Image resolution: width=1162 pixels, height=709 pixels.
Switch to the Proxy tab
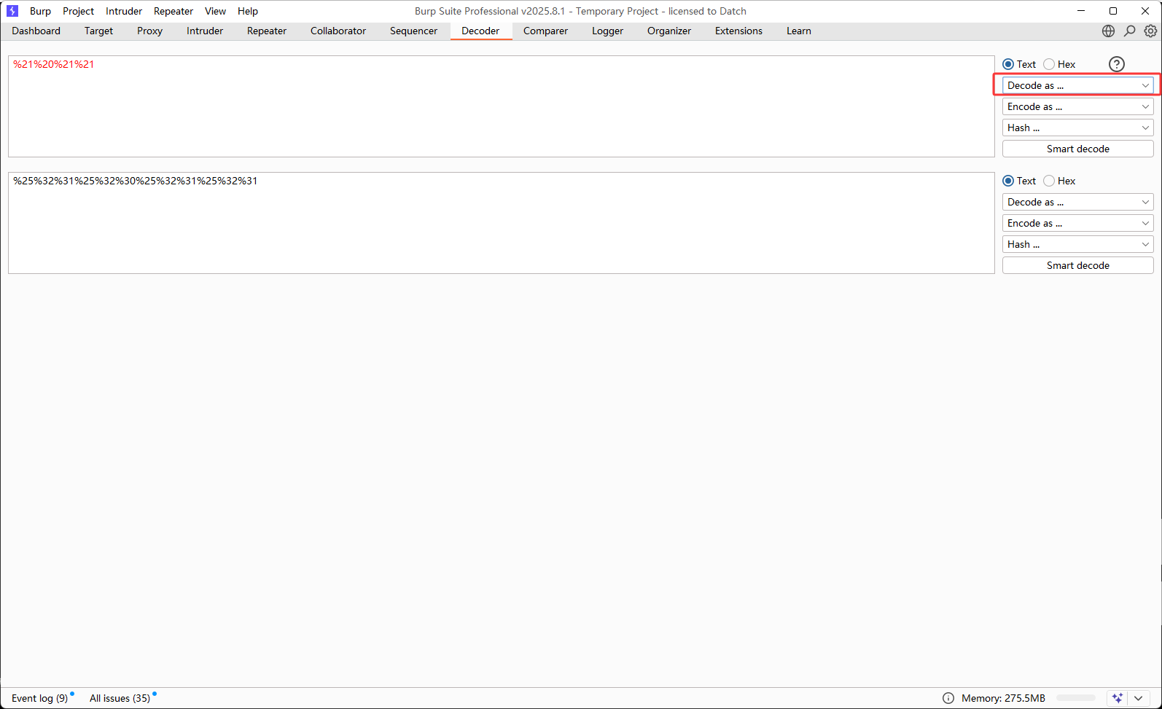click(x=149, y=31)
